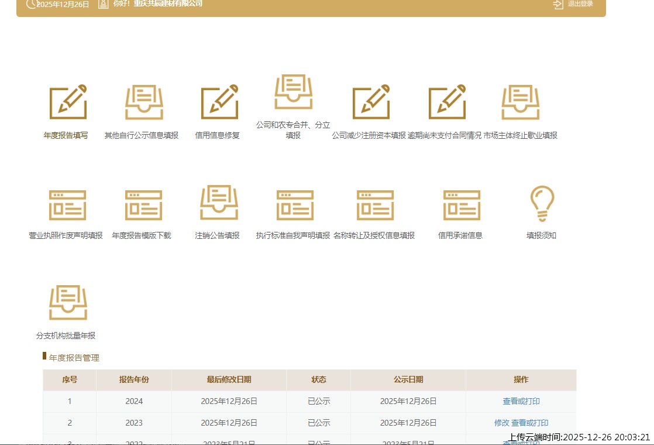The width and height of the screenshot is (654, 445).
Task: Open 公司和农专合并、分立填报 icon
Action: click(294, 93)
